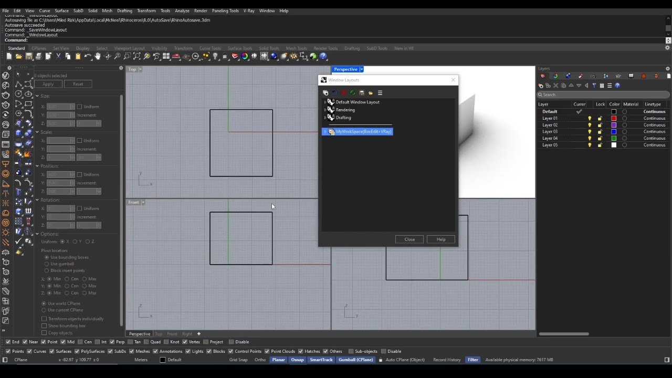This screenshot has height=378, width=672.
Task: Click the Delete Layer X icon
Action: tap(555, 86)
